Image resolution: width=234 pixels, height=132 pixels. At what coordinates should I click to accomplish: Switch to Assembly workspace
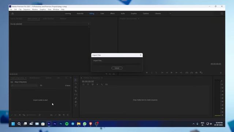pos(80,14)
